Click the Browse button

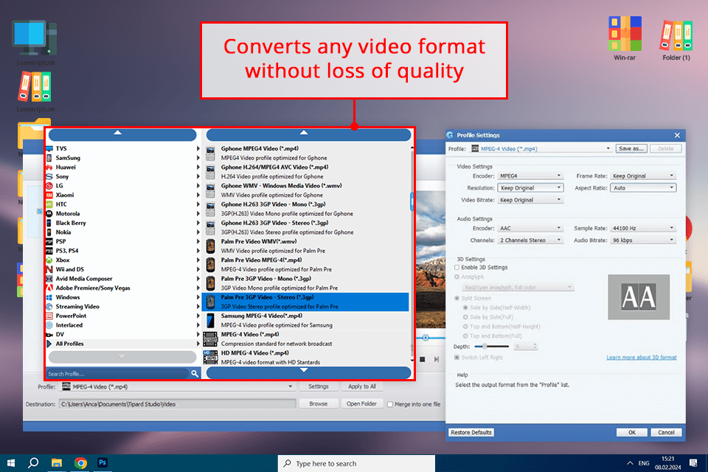(x=319, y=404)
